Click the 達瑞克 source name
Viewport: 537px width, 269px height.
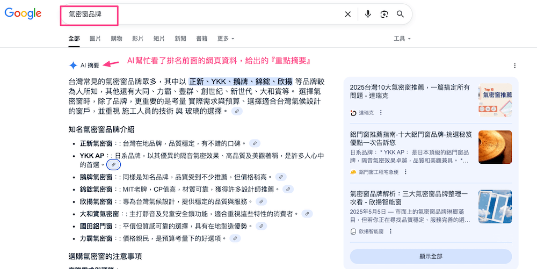[x=366, y=113]
